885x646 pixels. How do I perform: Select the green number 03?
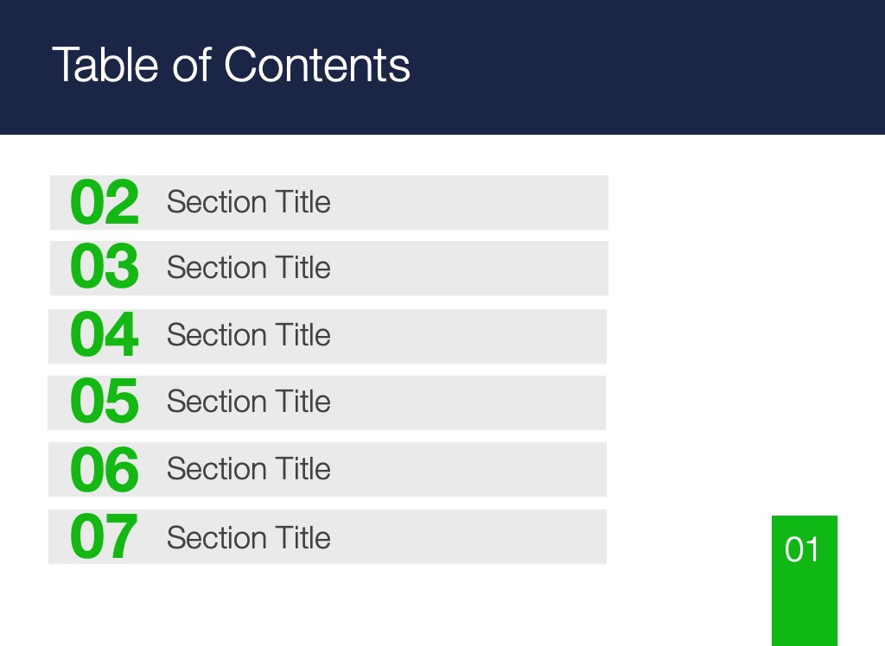click(x=105, y=266)
